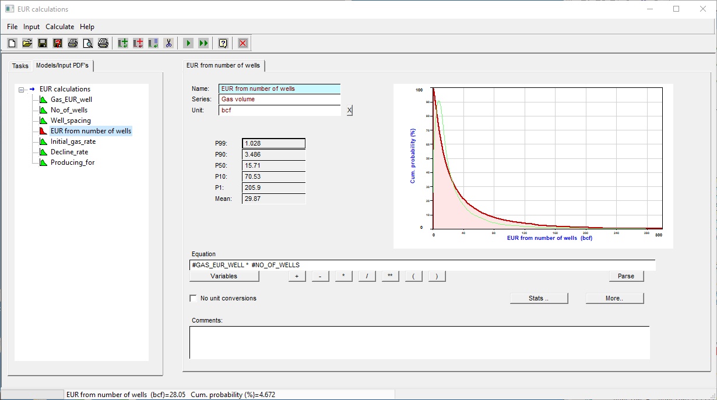Click the New file toolbar icon

pos(12,43)
